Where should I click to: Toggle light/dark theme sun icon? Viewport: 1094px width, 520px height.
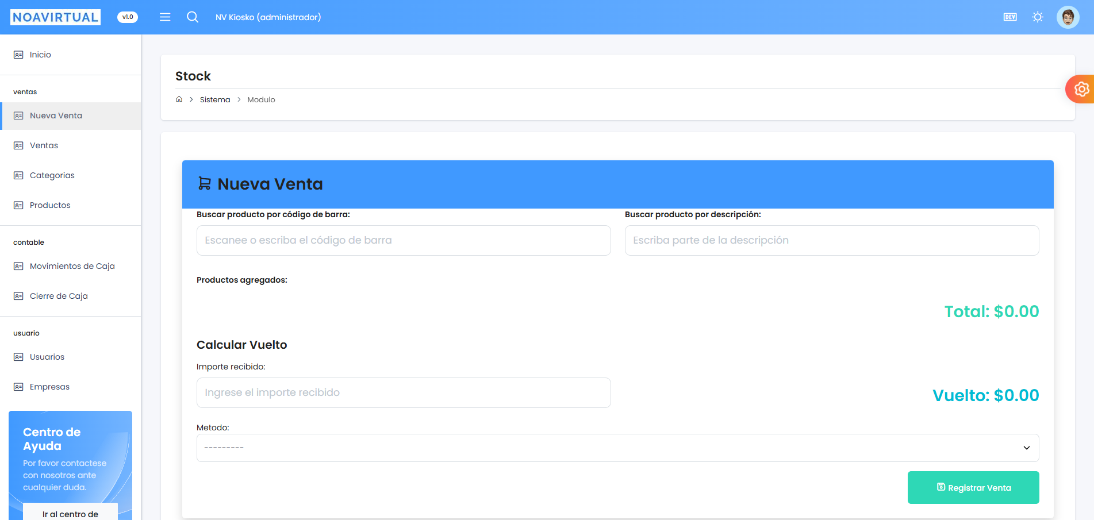1038,17
